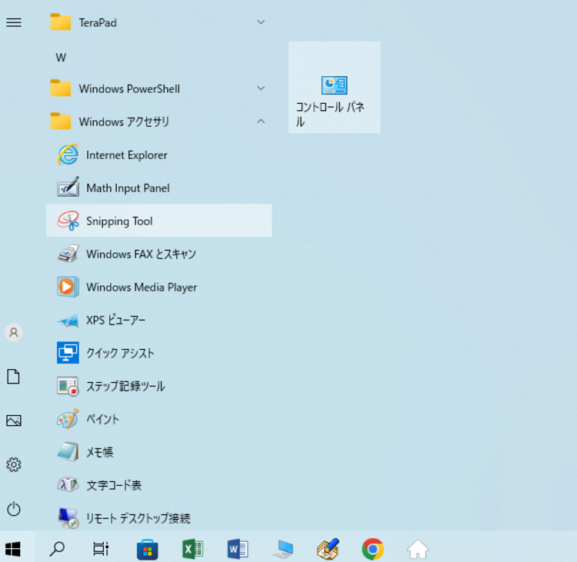
Task: Launch Windows Media Player icon
Action: click(x=68, y=287)
